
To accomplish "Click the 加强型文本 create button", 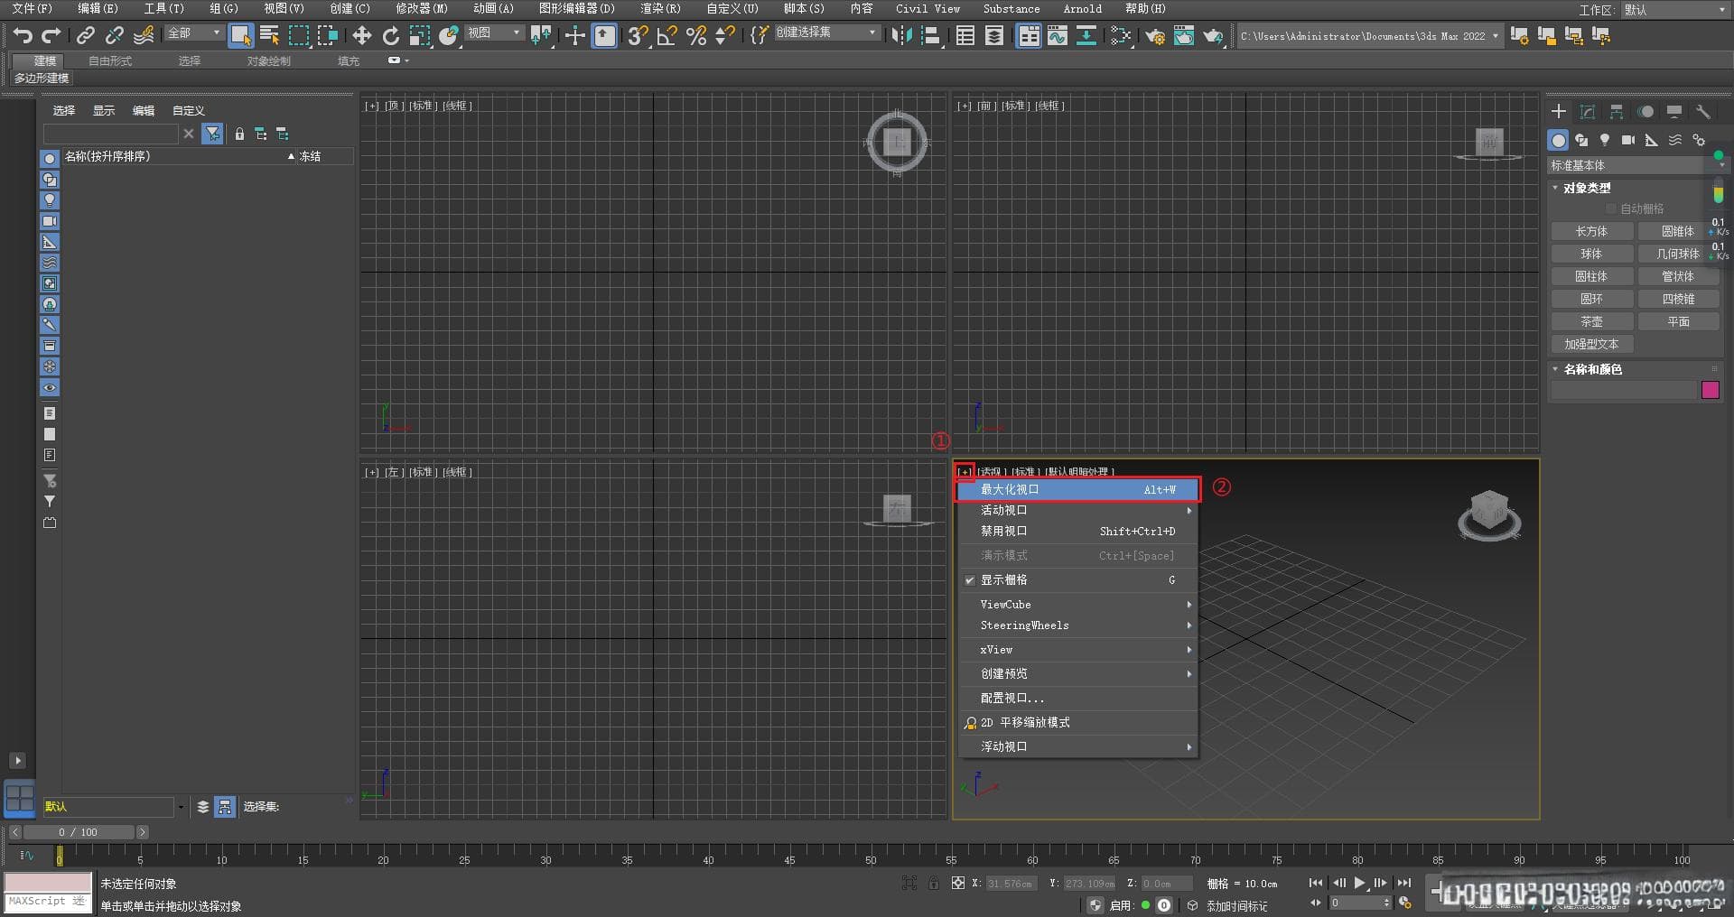I will coord(1591,344).
